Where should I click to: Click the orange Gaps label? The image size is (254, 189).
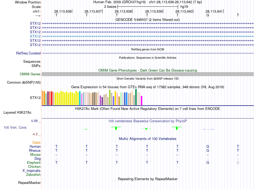pos(36,143)
